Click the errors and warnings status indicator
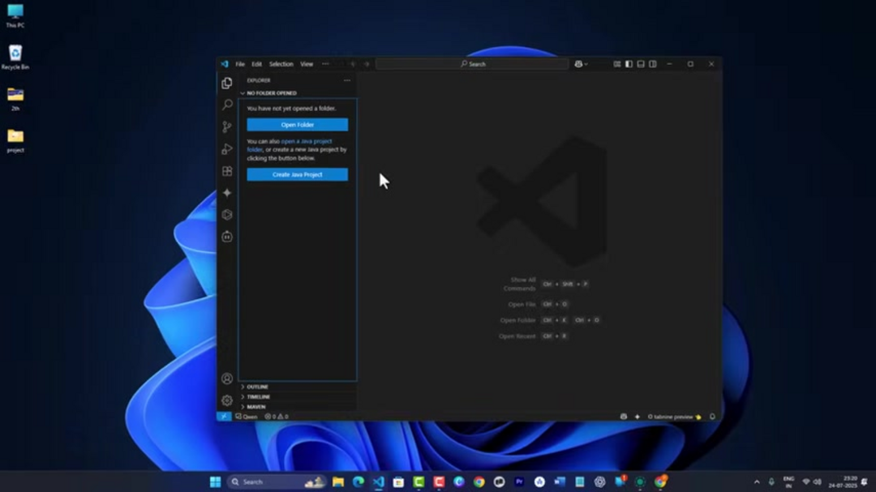876x492 pixels. (x=277, y=417)
